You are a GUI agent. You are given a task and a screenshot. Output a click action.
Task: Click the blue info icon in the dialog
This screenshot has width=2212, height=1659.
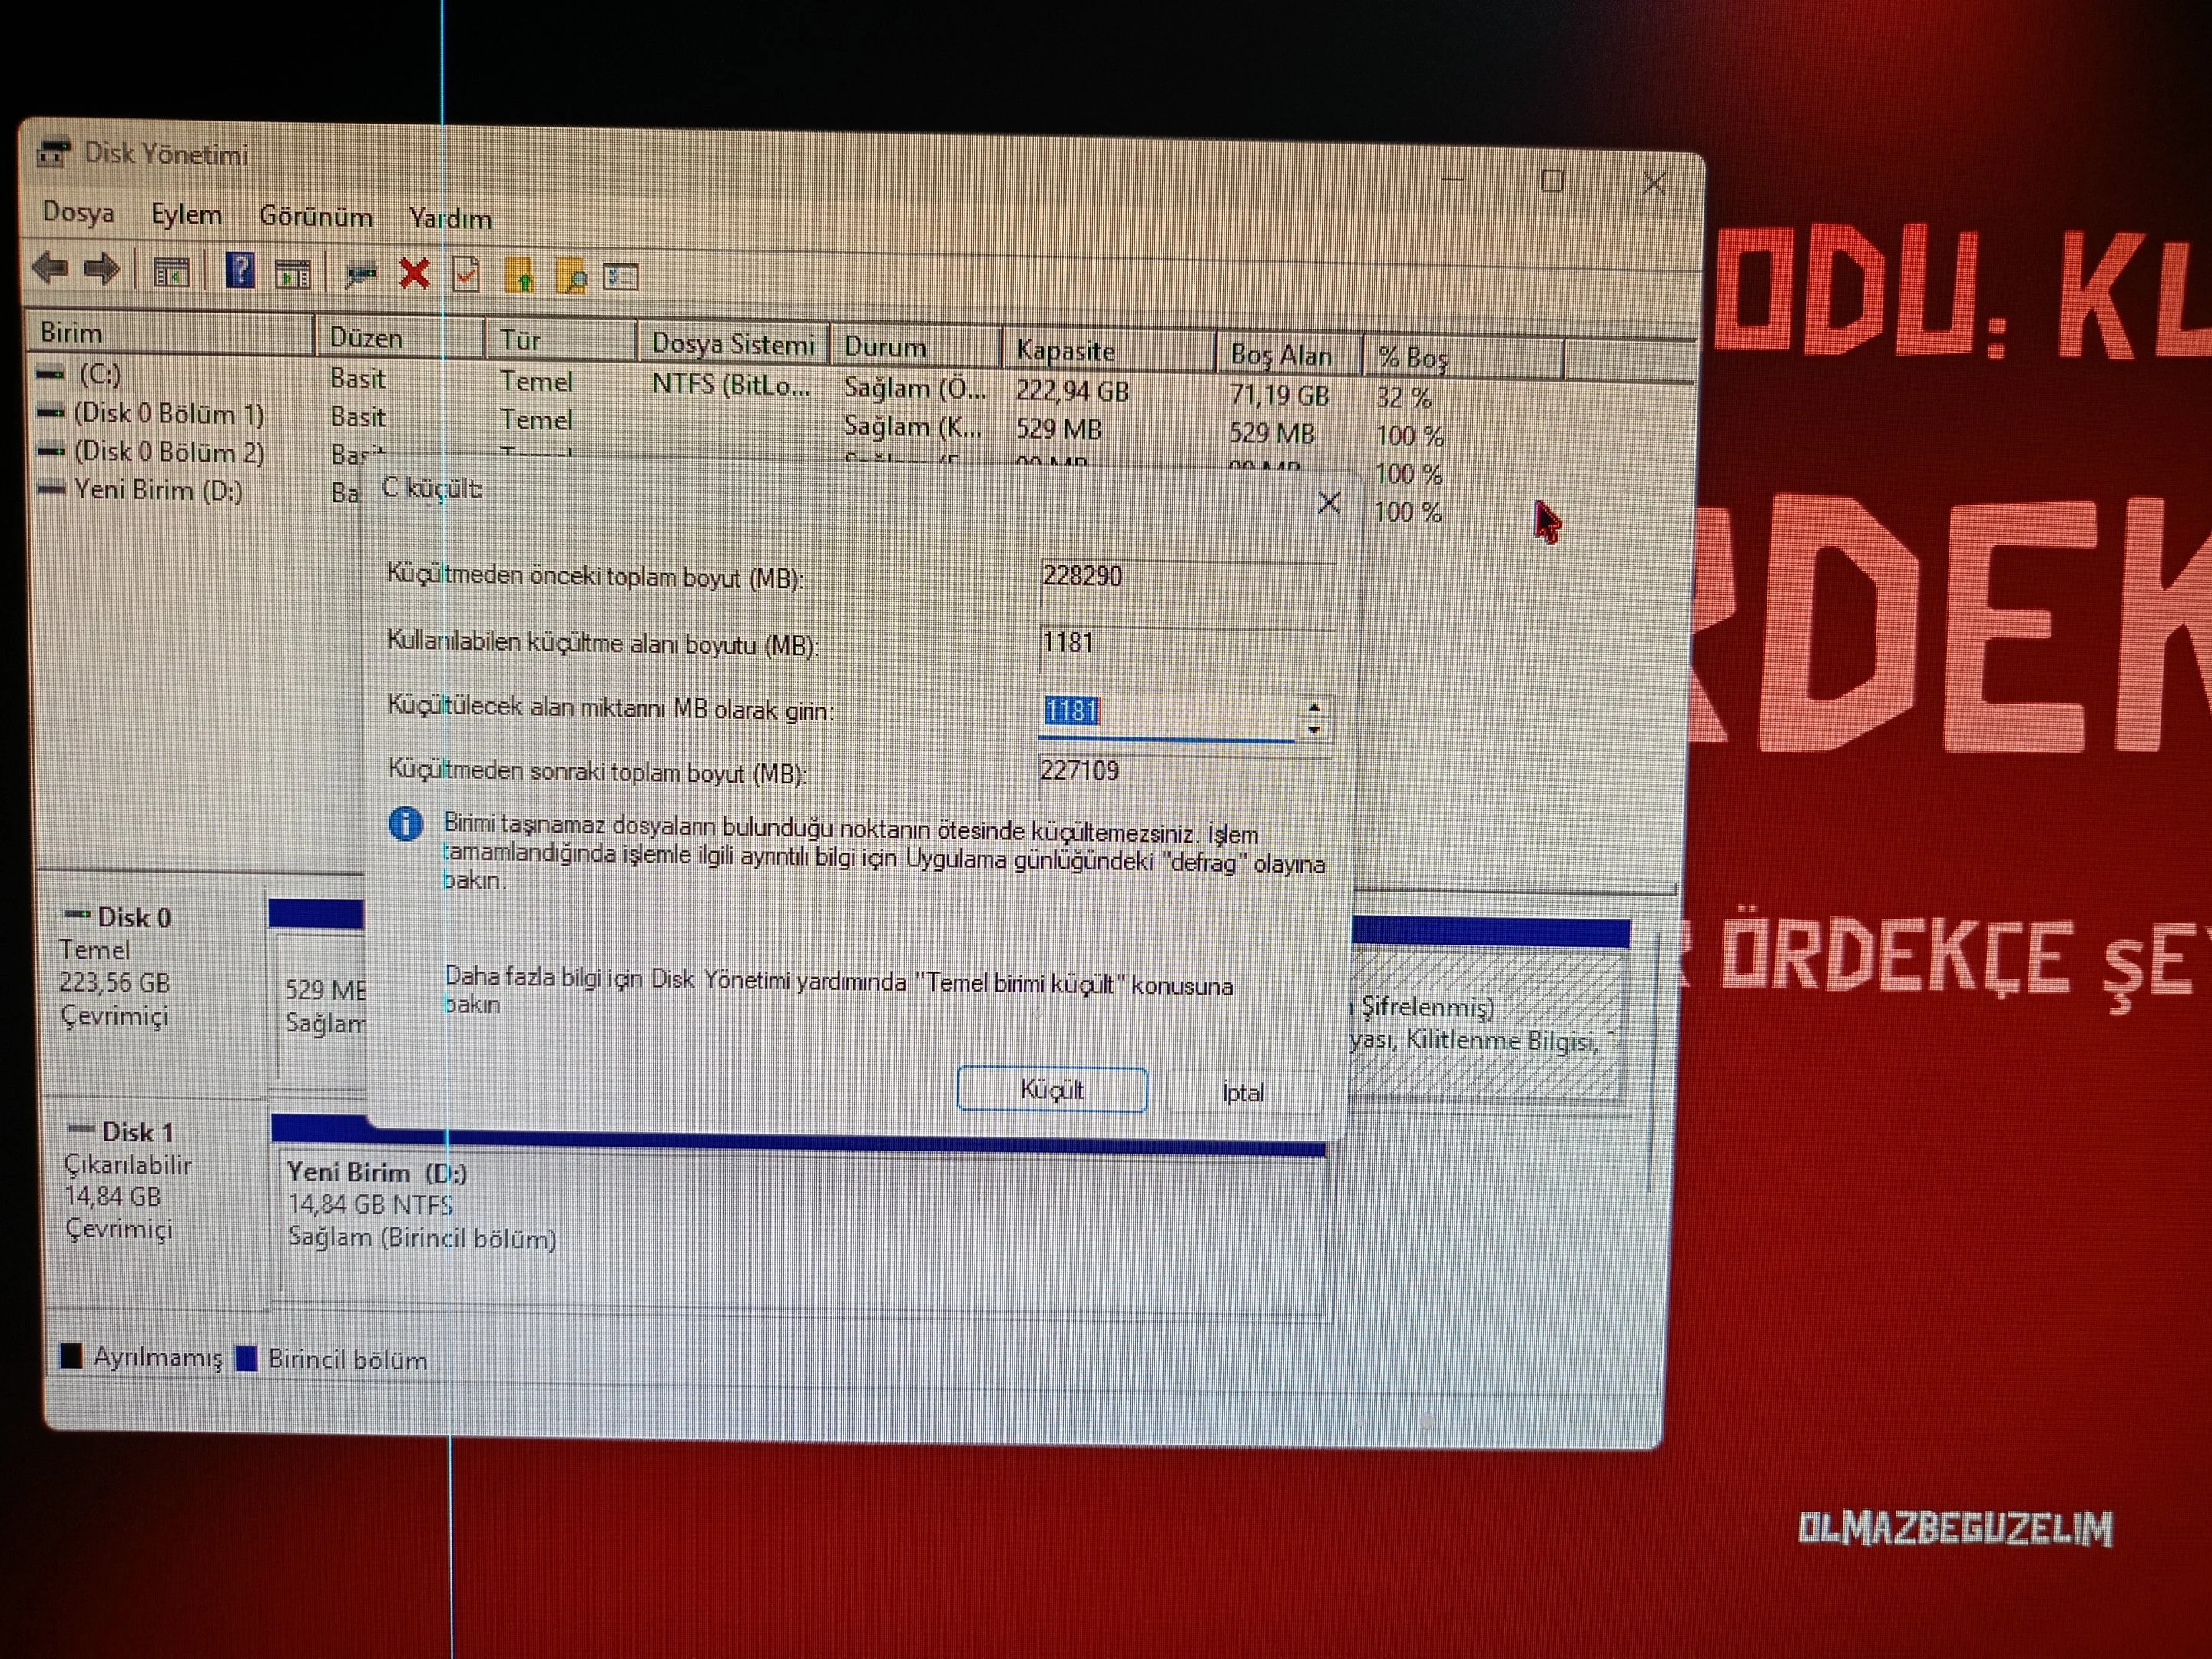405,825
